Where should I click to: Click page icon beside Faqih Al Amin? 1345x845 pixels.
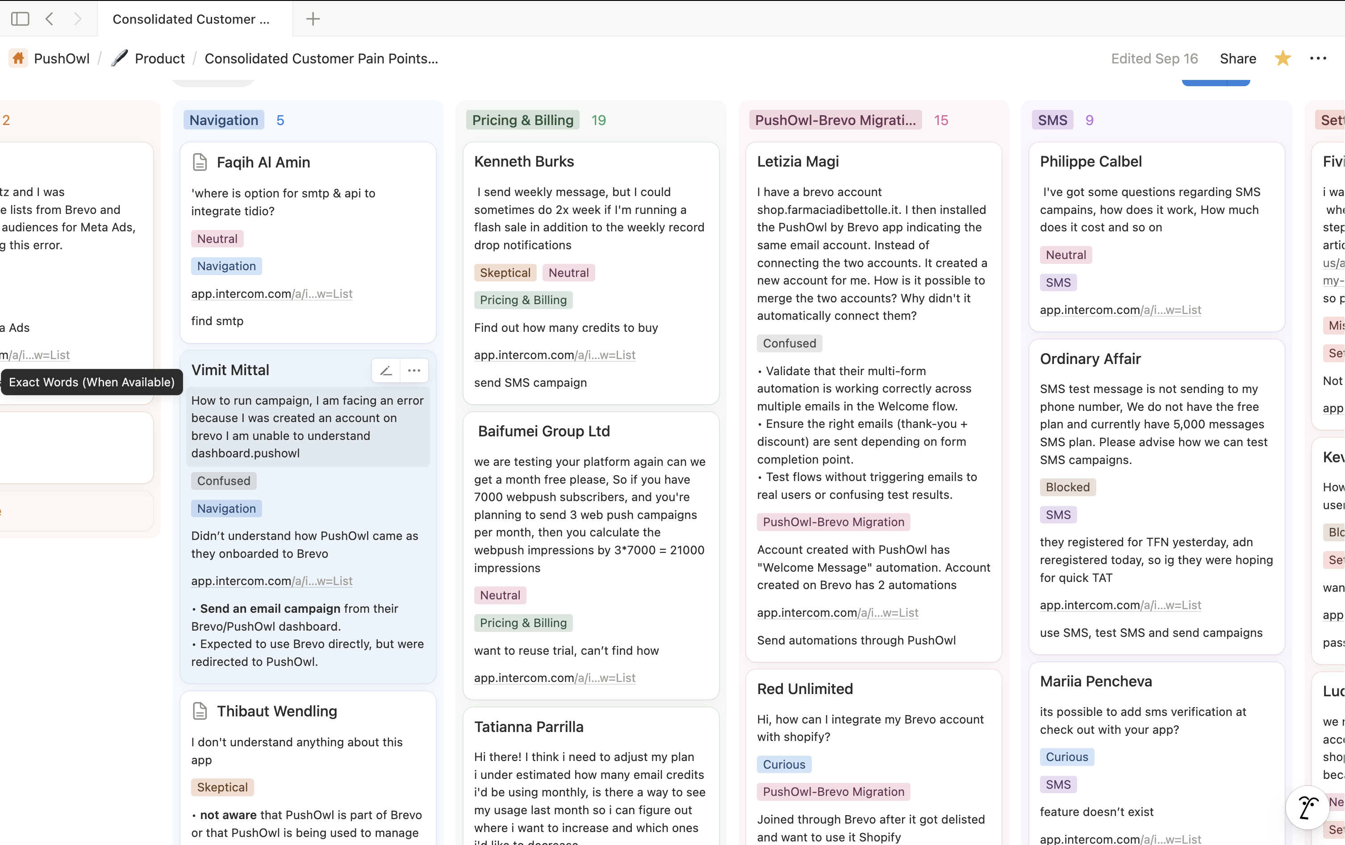click(200, 163)
